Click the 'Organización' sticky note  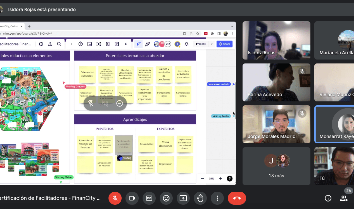[166, 165]
